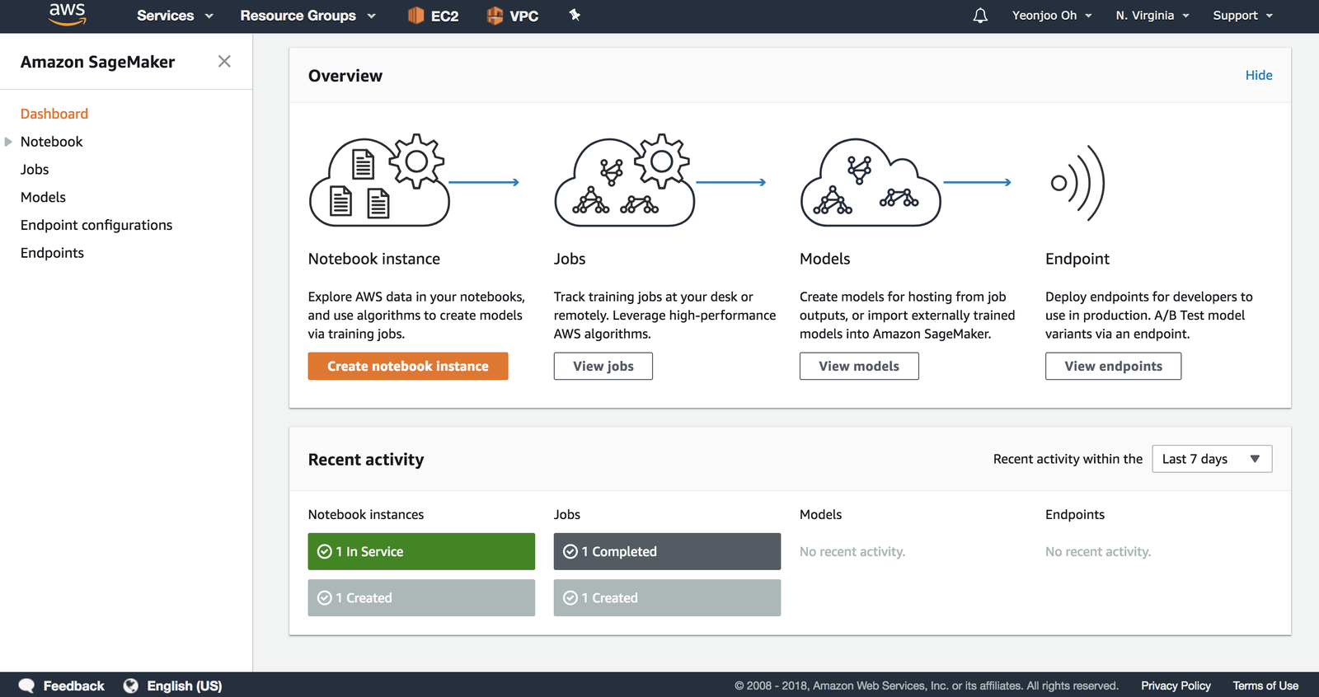Click the pin shortcuts icon
This screenshot has width=1319, height=697.
pyautogui.click(x=575, y=15)
